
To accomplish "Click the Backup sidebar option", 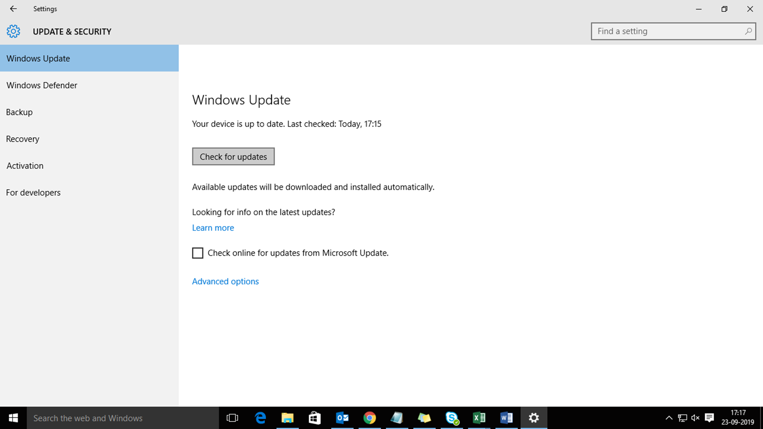I will (x=19, y=112).
